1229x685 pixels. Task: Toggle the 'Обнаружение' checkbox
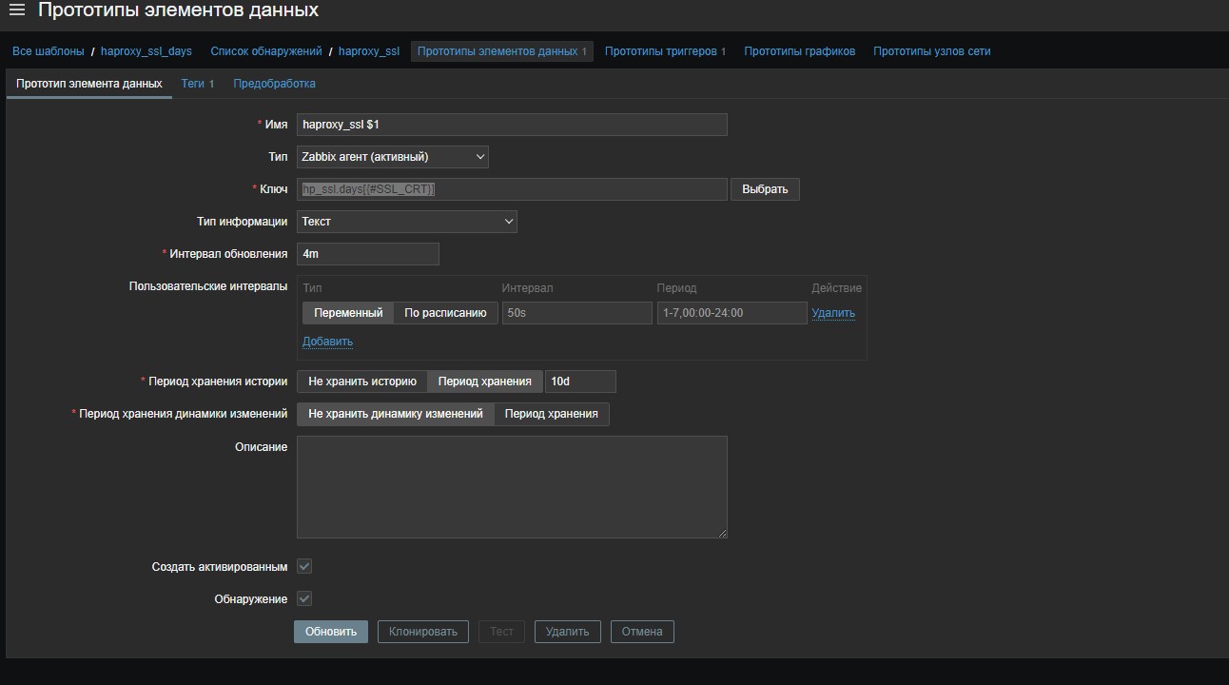(304, 598)
